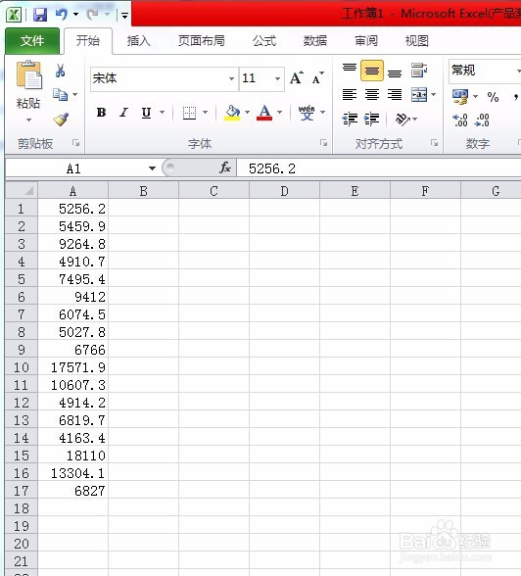Toggle Align Text Left
This screenshot has height=576, width=521.
coord(350,95)
